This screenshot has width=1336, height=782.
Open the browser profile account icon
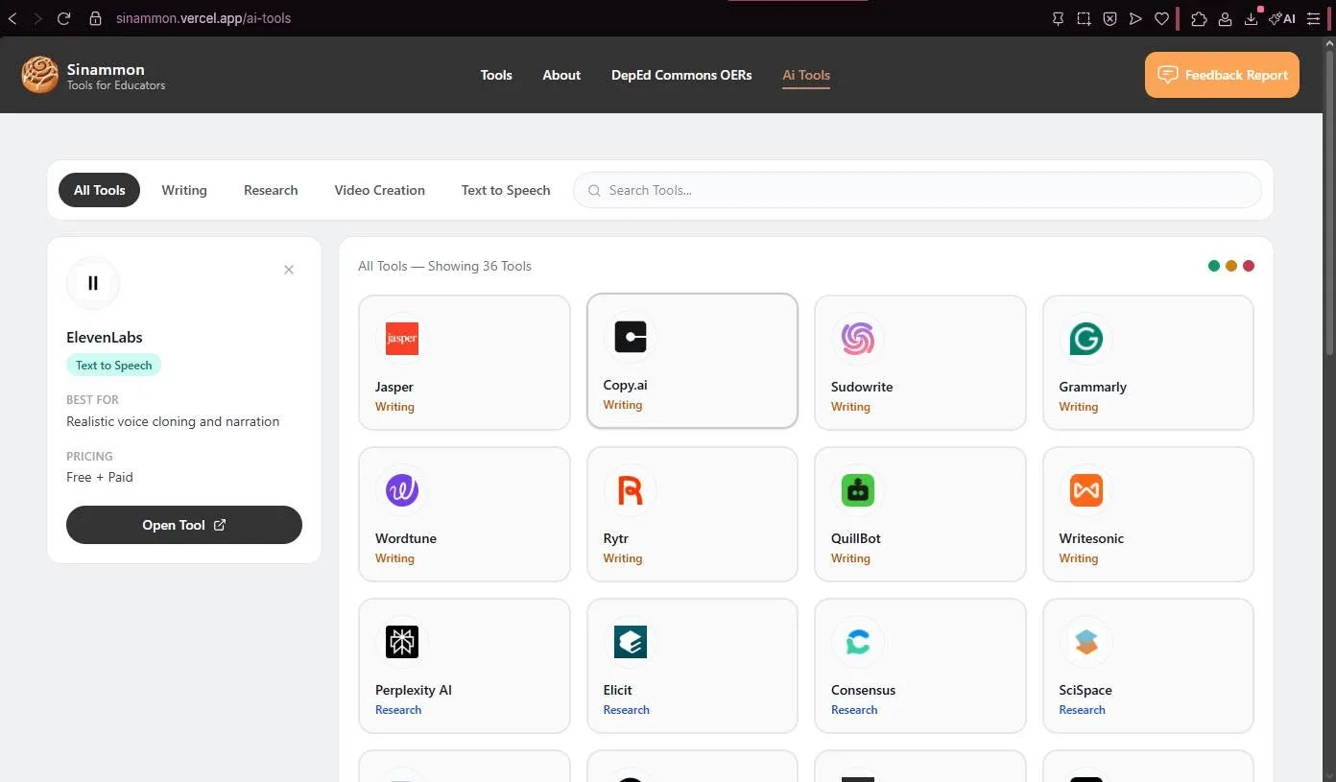(x=1226, y=18)
